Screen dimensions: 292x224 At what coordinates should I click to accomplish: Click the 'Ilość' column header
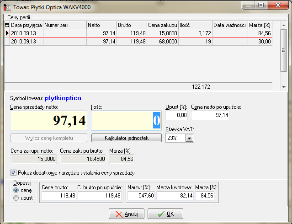pyautogui.click(x=195, y=25)
